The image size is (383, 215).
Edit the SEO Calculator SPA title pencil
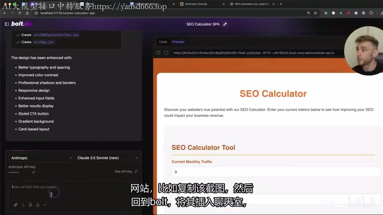tap(225, 24)
